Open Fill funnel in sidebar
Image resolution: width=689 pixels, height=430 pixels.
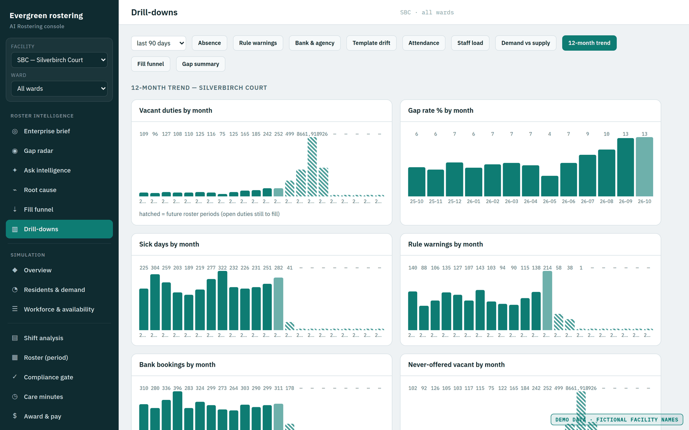pos(59,209)
